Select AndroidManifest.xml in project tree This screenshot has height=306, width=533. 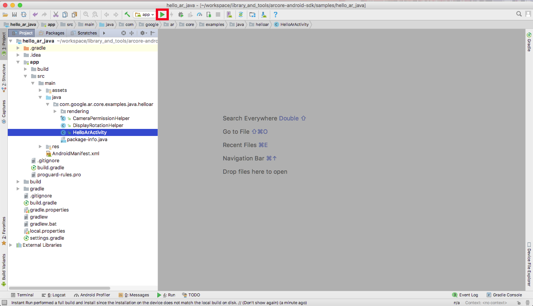click(x=76, y=154)
